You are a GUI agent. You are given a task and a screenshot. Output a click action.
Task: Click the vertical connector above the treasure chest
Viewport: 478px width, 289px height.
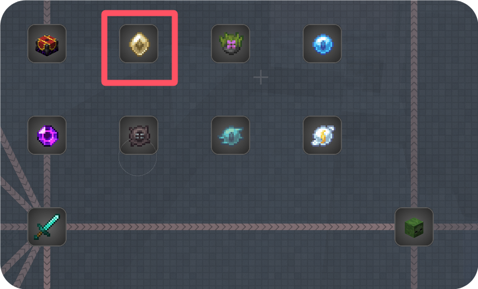47,13
